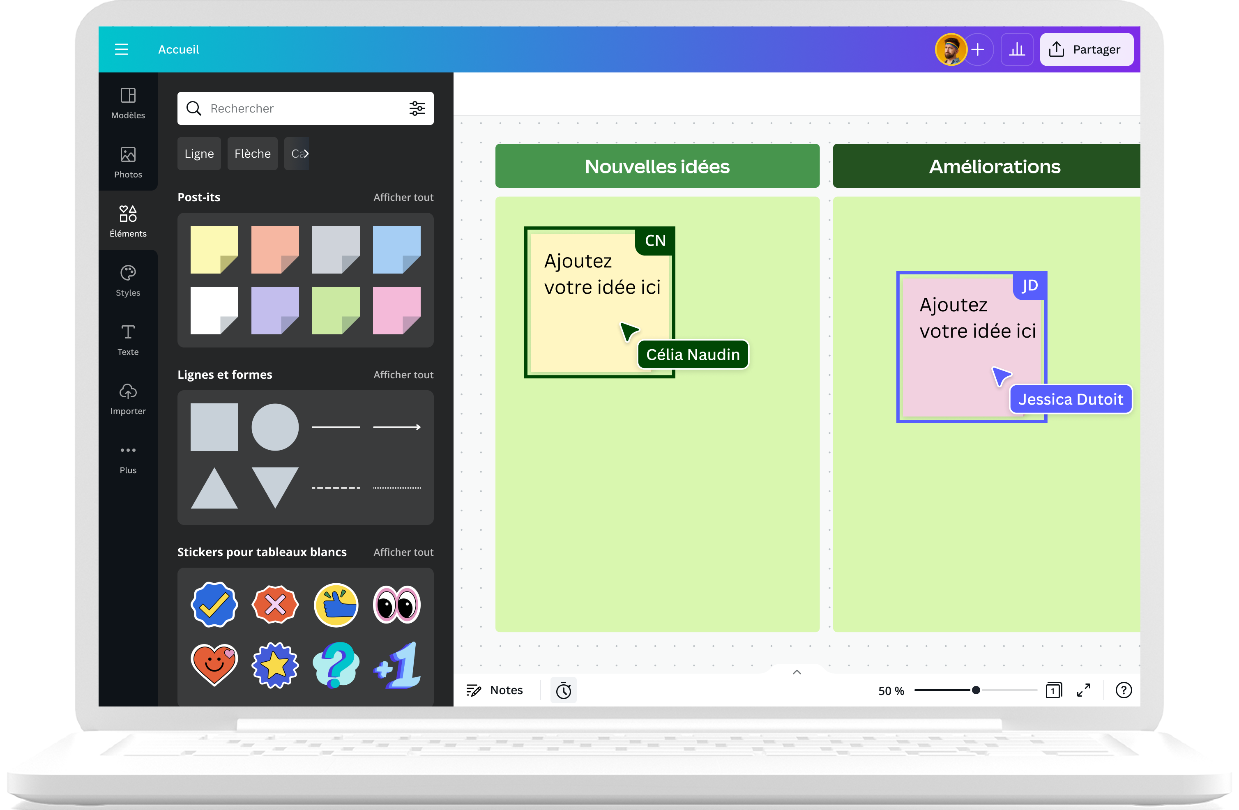Open the Importer upload panel
Screen dimensions: 1239x810
[128, 399]
